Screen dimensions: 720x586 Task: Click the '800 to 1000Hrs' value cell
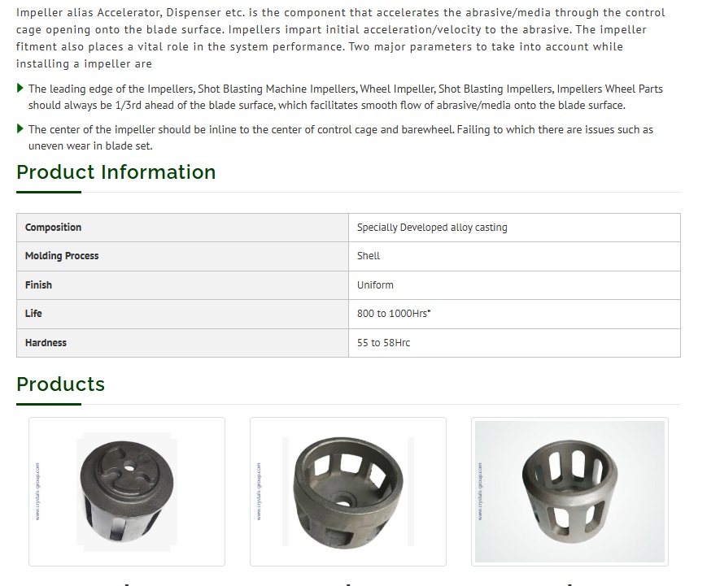tap(514, 314)
